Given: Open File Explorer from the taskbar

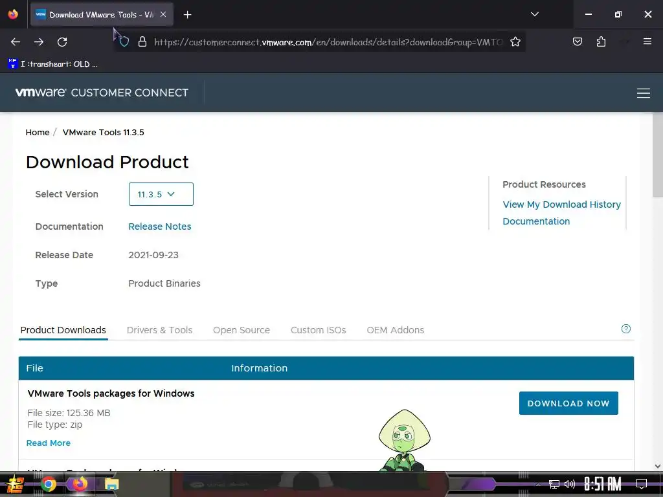Looking at the screenshot, I should coord(111,484).
